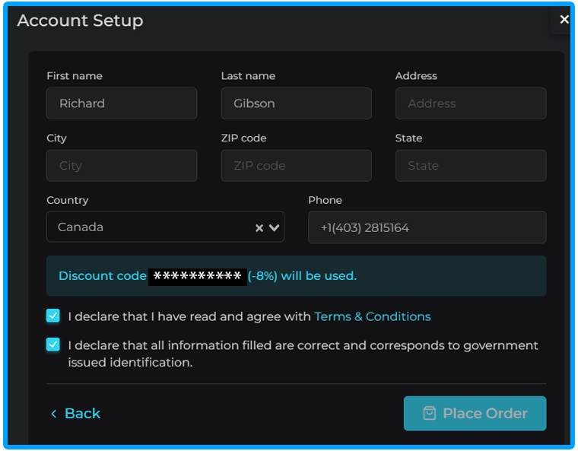Focus the ZIP code input field
The image size is (578, 451).
pos(296,166)
